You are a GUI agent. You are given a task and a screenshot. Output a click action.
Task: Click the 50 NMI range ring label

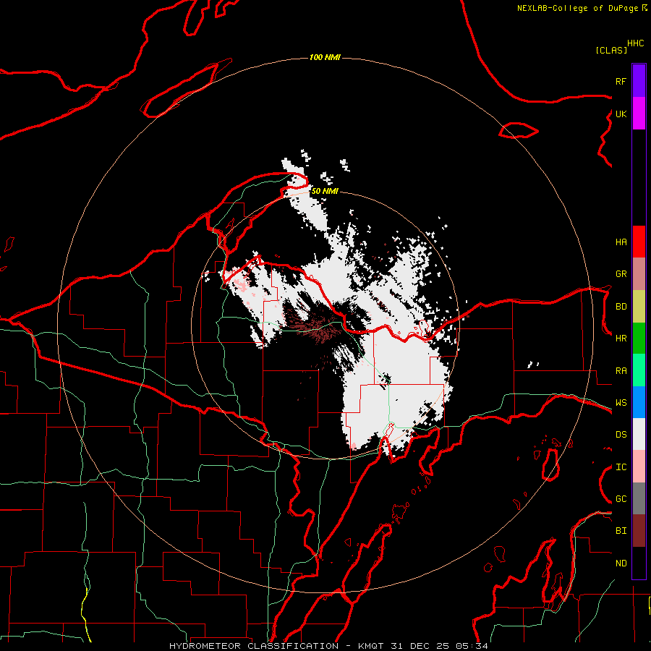325,191
